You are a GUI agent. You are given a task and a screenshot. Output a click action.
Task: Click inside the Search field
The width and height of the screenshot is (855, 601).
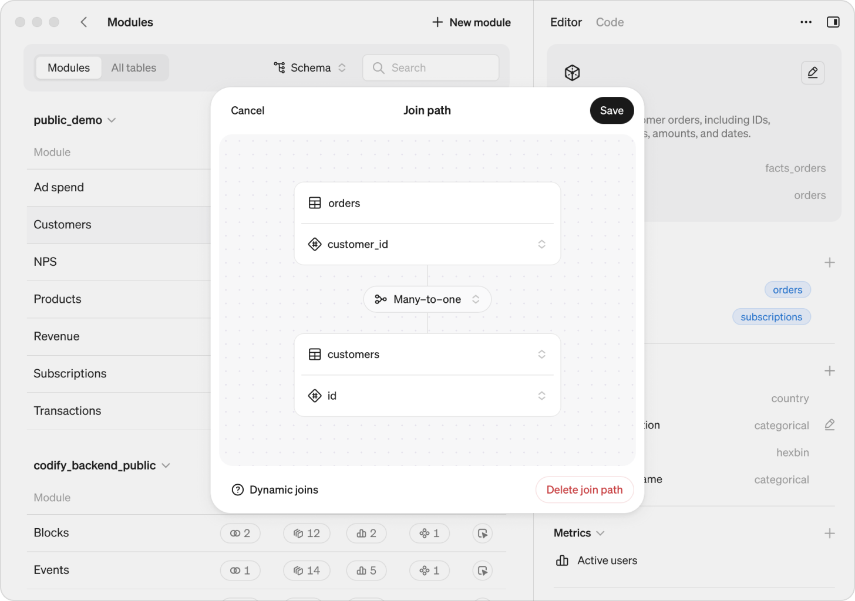pos(430,67)
